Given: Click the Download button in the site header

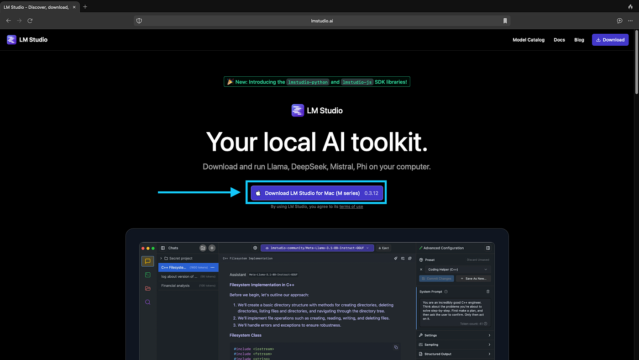Looking at the screenshot, I should (610, 40).
